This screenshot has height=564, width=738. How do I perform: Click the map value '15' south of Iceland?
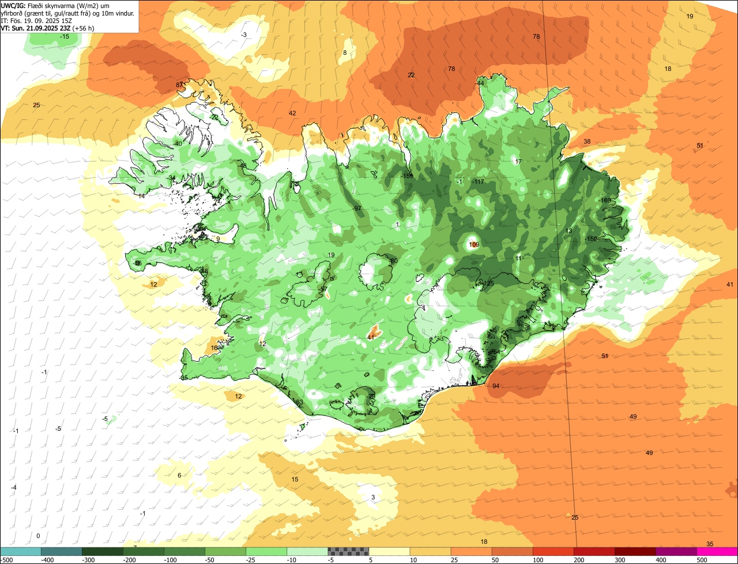[x=295, y=479]
